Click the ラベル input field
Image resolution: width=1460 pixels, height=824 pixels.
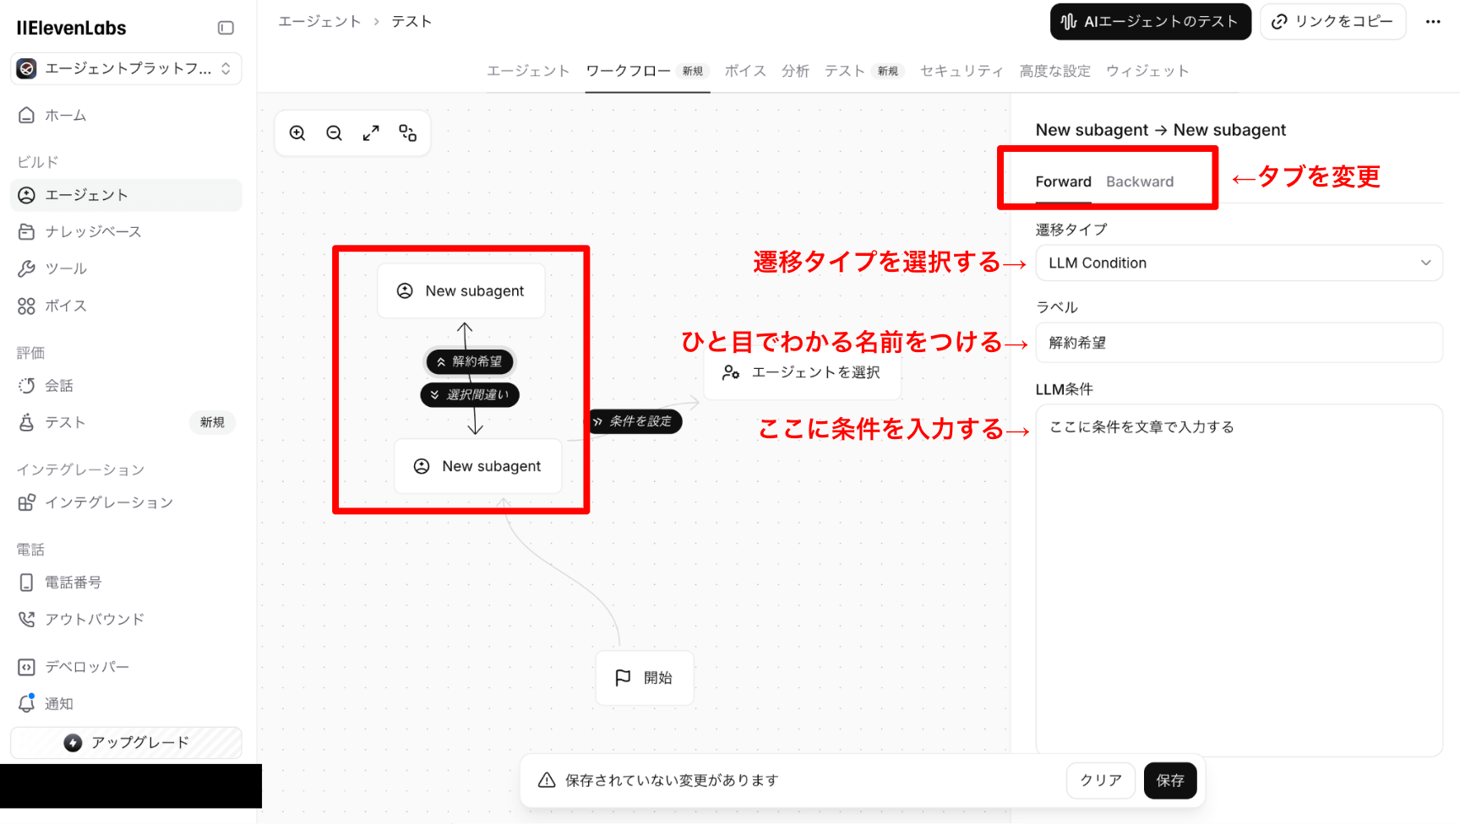pos(1239,343)
